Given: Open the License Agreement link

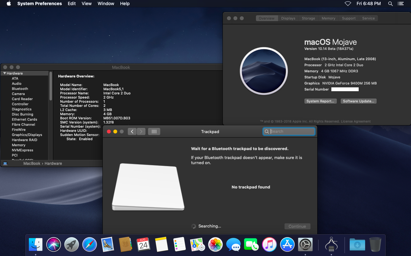Looking at the screenshot, I should [356, 122].
